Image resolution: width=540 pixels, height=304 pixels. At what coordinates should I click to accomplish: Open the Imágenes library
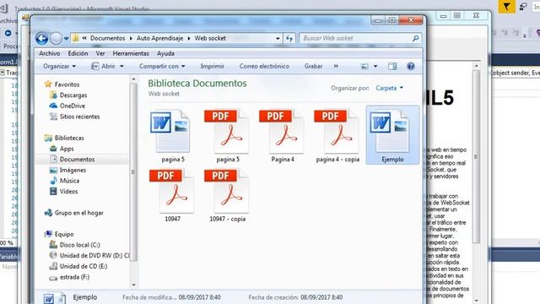tap(73, 170)
